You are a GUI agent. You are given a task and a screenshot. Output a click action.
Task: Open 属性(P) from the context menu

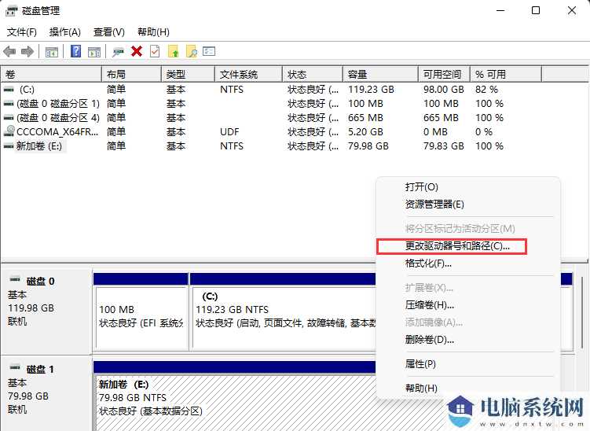pos(420,364)
